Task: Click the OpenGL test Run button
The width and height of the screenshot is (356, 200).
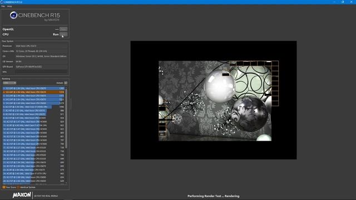Action: (x=63, y=29)
